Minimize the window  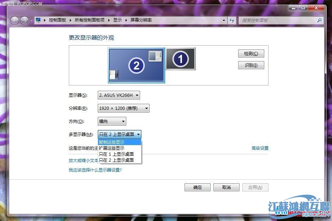tap(294, 8)
